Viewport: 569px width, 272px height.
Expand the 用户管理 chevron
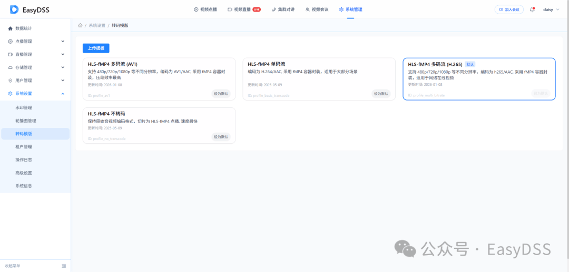(x=63, y=80)
